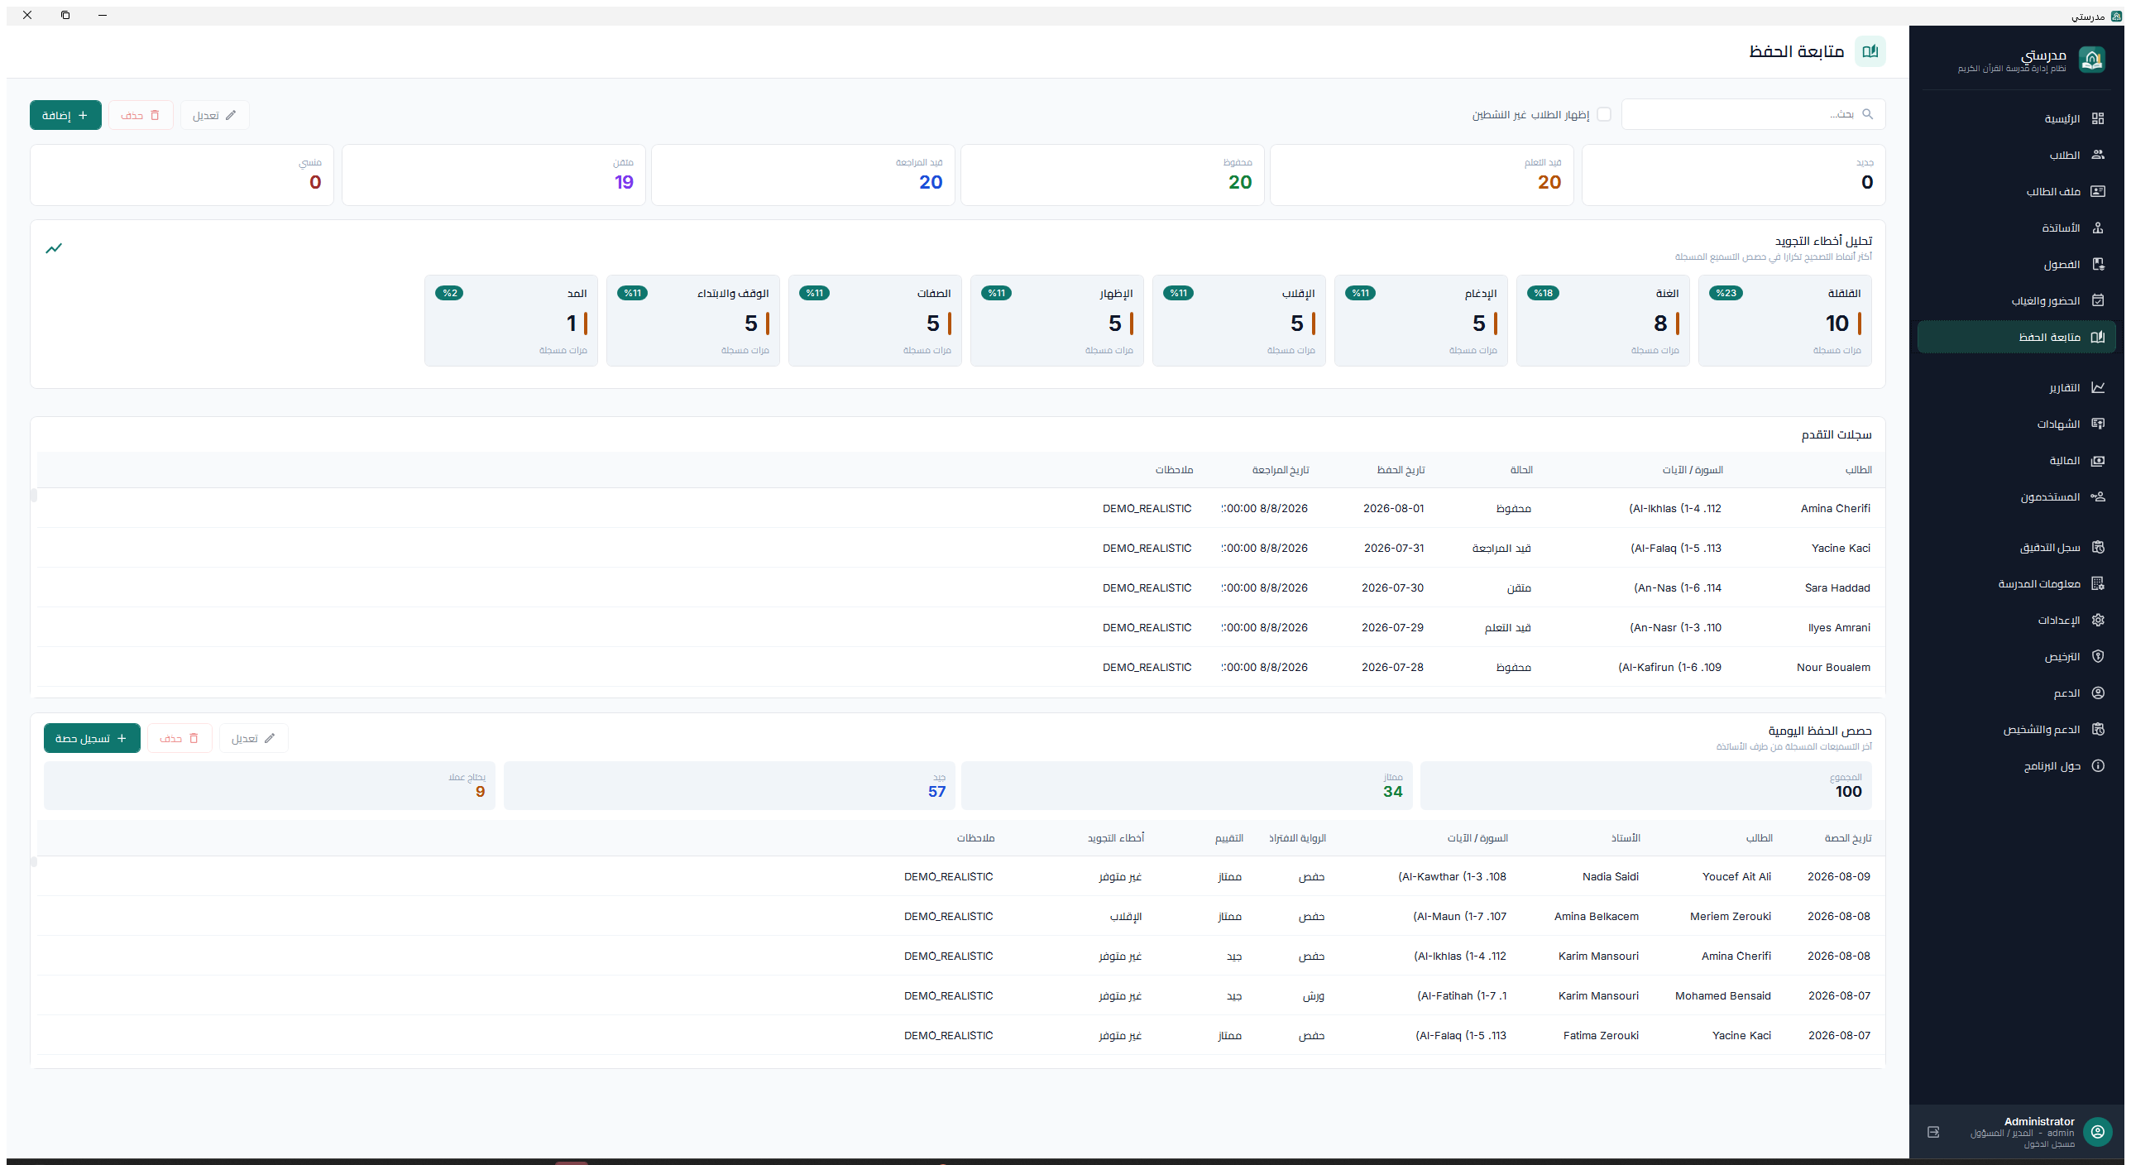Click the top حذف delete button
The width and height of the screenshot is (2131, 1165).
(141, 115)
